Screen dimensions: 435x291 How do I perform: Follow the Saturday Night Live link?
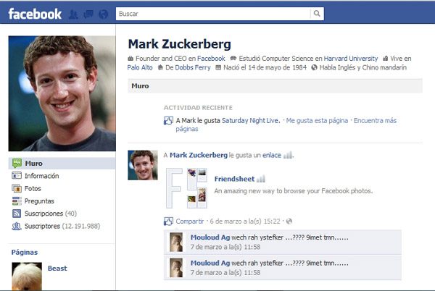tap(251, 120)
